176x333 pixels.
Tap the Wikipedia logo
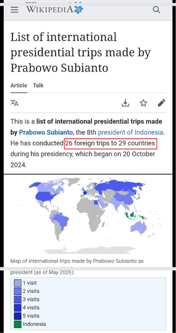(x=55, y=10)
